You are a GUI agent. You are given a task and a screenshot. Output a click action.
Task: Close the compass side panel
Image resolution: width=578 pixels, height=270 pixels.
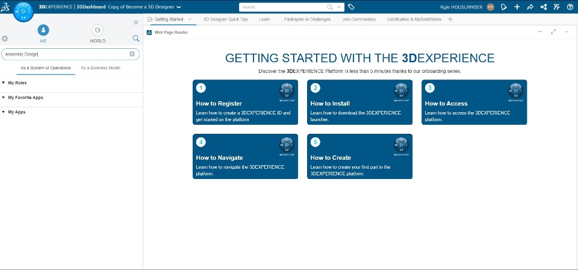click(136, 22)
